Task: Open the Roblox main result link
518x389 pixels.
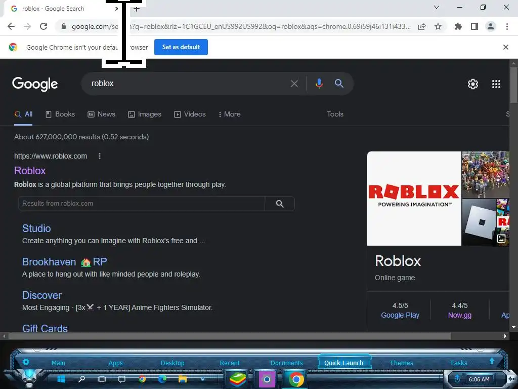Action: tap(30, 171)
